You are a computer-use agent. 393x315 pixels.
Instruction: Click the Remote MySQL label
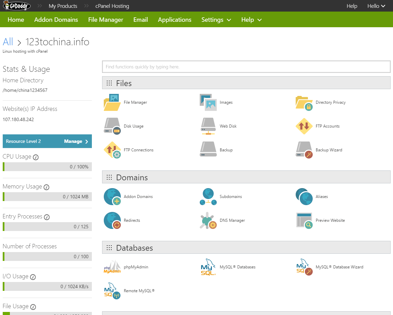click(x=139, y=291)
